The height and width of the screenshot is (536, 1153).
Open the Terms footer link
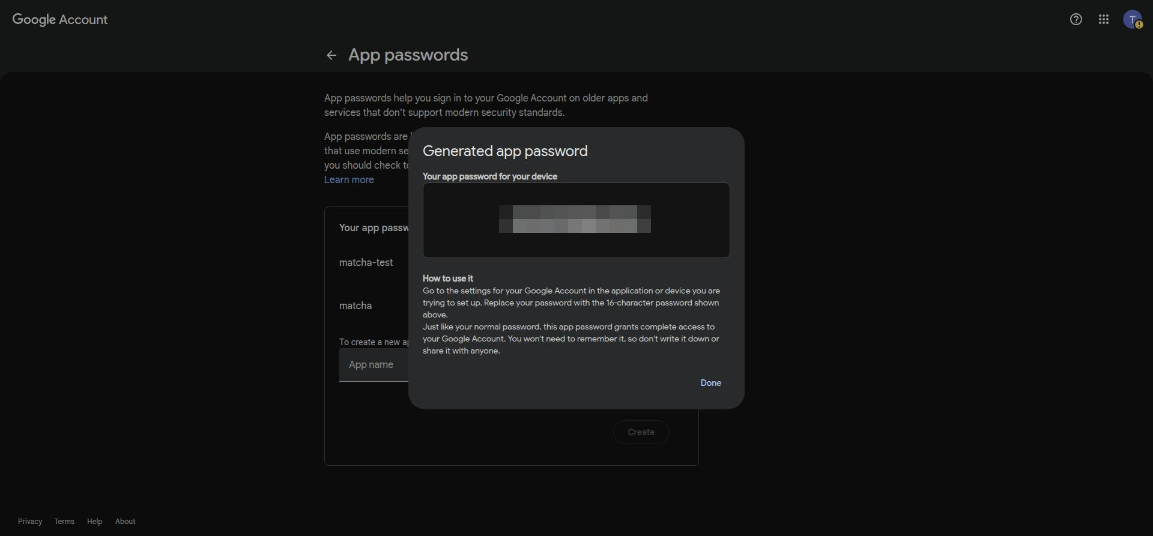64,521
